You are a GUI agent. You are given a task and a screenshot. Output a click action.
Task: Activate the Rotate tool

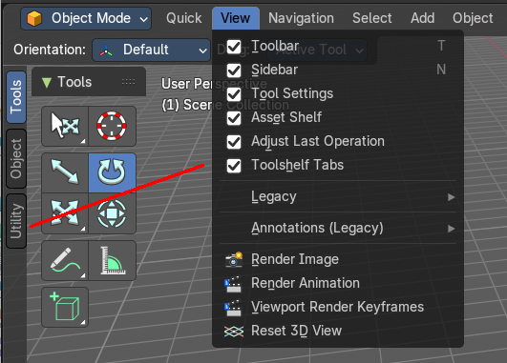click(112, 172)
